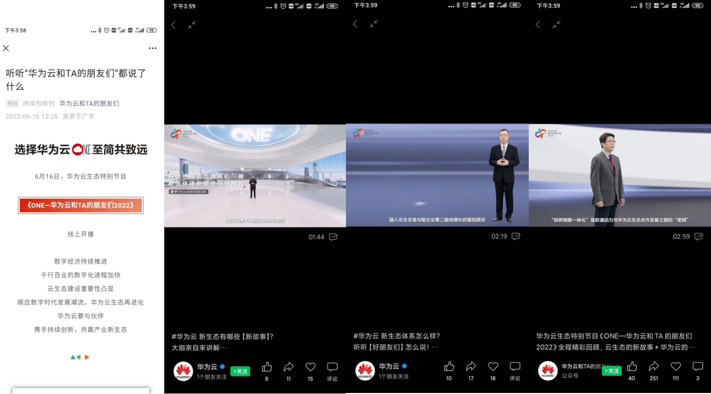Screen dimensions: 711x394
Task: Like the first video with thumbs-up icon
Action: (x=266, y=366)
